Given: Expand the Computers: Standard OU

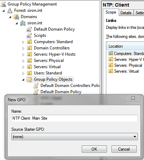Looking at the screenshot, I should (23, 42).
